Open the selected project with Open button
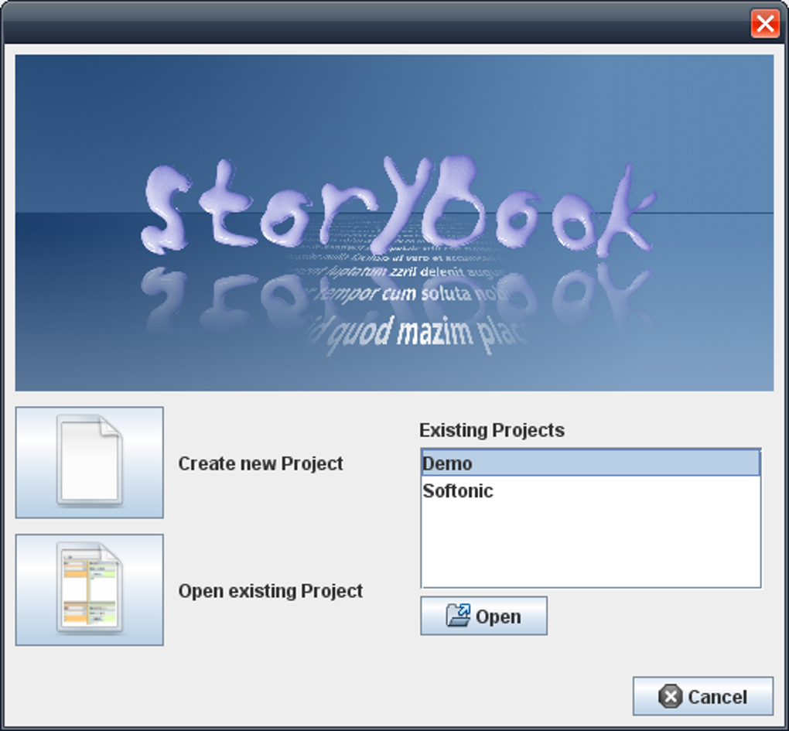 (483, 616)
